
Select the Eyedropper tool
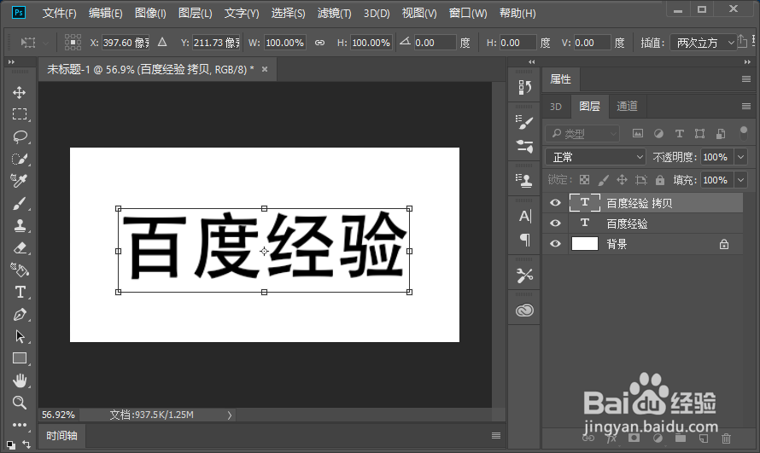pyautogui.click(x=20, y=181)
